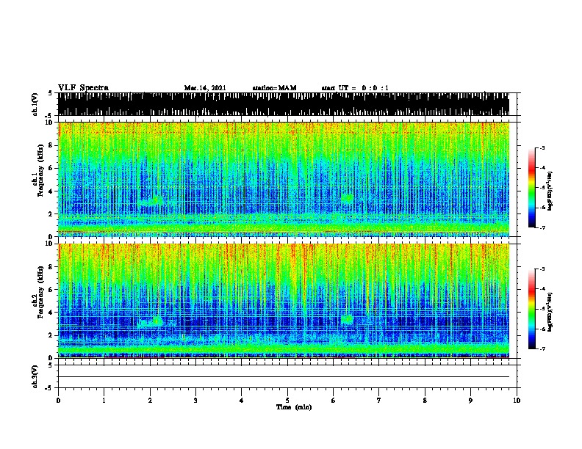Click time axis tick label "3"
582x449 pixels.
(x=195, y=401)
